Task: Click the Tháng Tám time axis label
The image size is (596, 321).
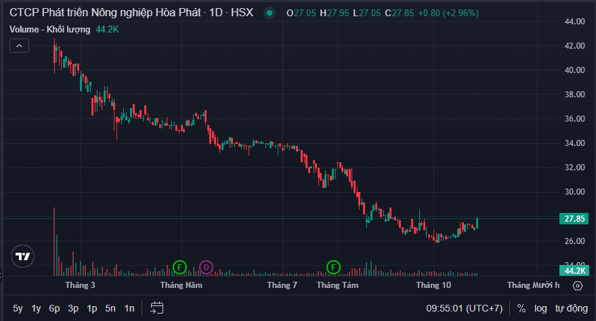Action: click(337, 285)
